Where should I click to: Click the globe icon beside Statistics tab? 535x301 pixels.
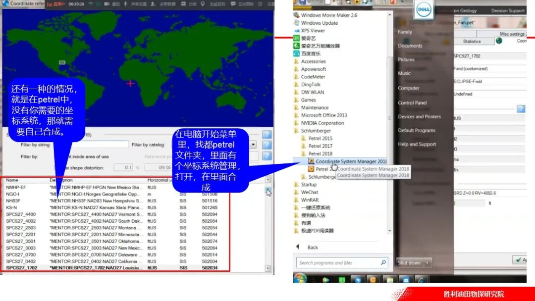[x=499, y=41]
